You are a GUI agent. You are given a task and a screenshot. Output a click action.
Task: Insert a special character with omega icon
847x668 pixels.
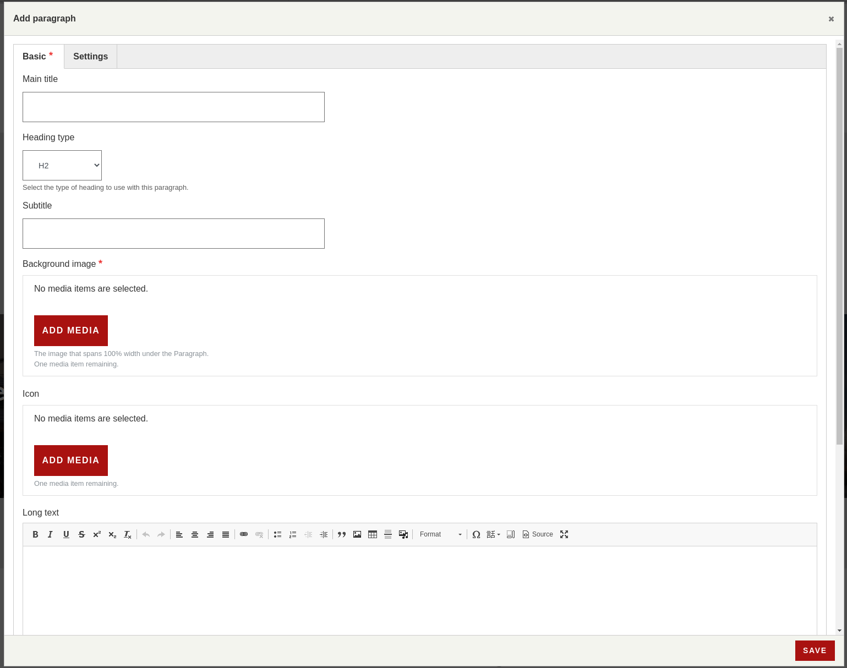point(477,534)
